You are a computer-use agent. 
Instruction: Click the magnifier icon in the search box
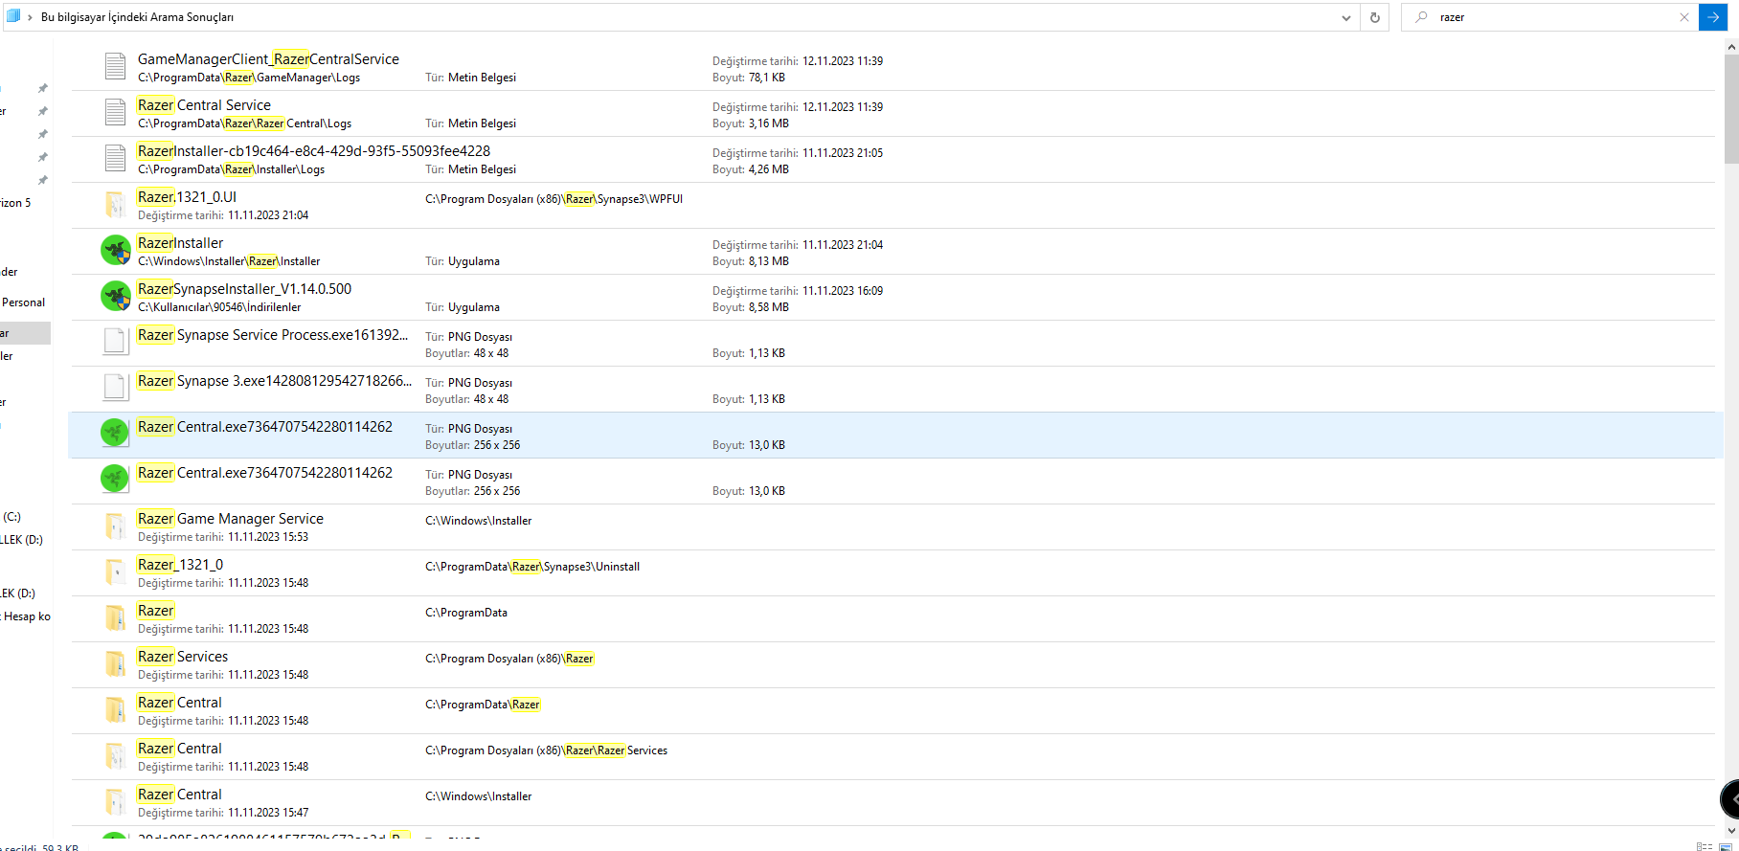[1421, 17]
